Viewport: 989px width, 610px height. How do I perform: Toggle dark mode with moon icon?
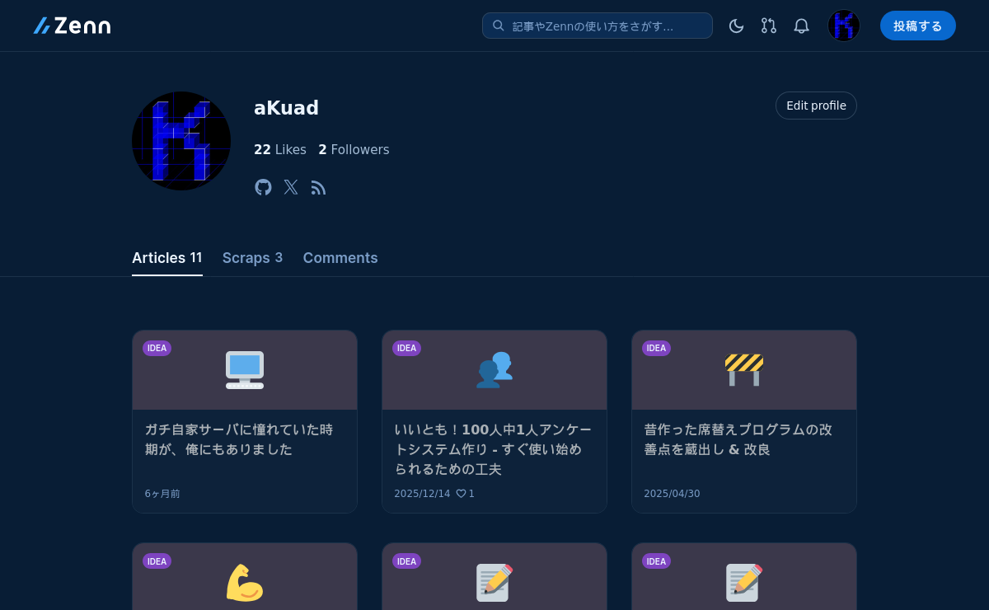click(x=737, y=26)
